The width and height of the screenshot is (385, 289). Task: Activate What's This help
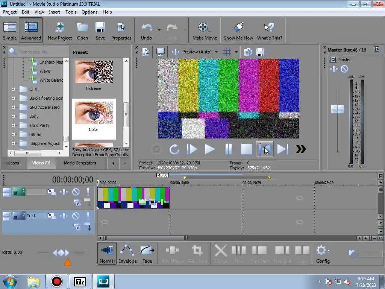pyautogui.click(x=269, y=31)
